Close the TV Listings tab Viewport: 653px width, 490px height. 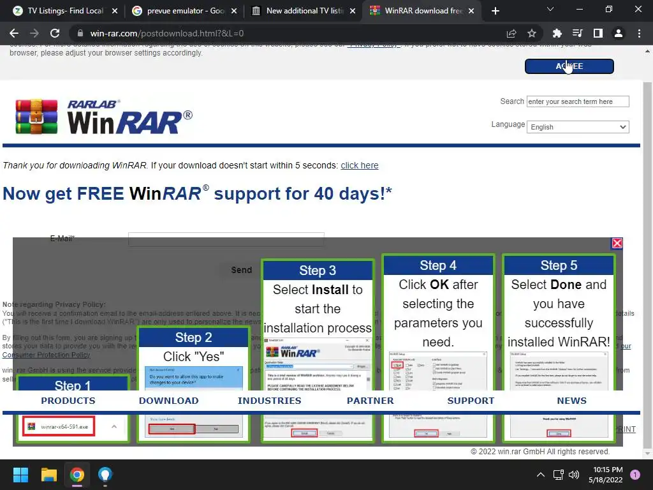click(115, 11)
